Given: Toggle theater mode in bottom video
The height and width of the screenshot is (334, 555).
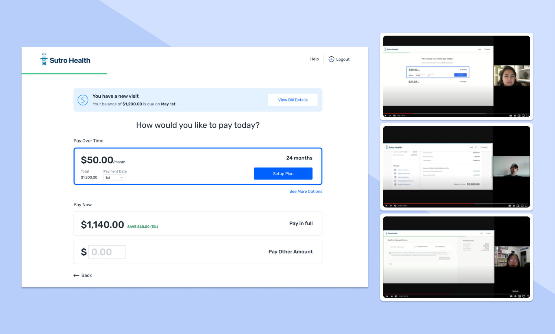Looking at the screenshot, I should pos(524,296).
